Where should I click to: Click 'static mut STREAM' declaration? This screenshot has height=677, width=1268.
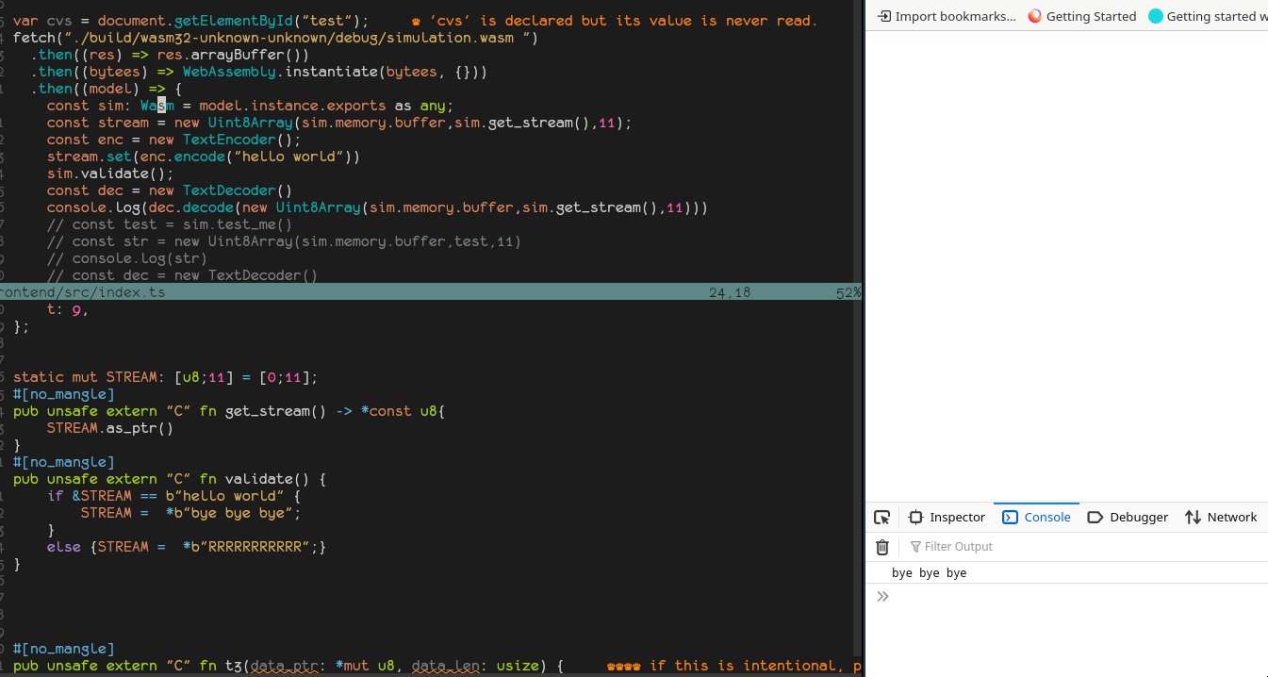tap(166, 377)
